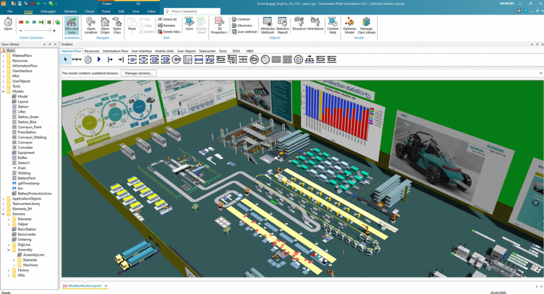Image resolution: width=544 pixels, height=294 pixels.
Task: Start the simulation with green play button
Action: point(28,22)
